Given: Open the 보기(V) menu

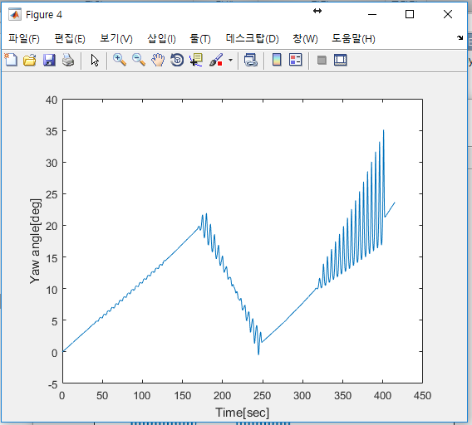Looking at the screenshot, I should tap(116, 38).
